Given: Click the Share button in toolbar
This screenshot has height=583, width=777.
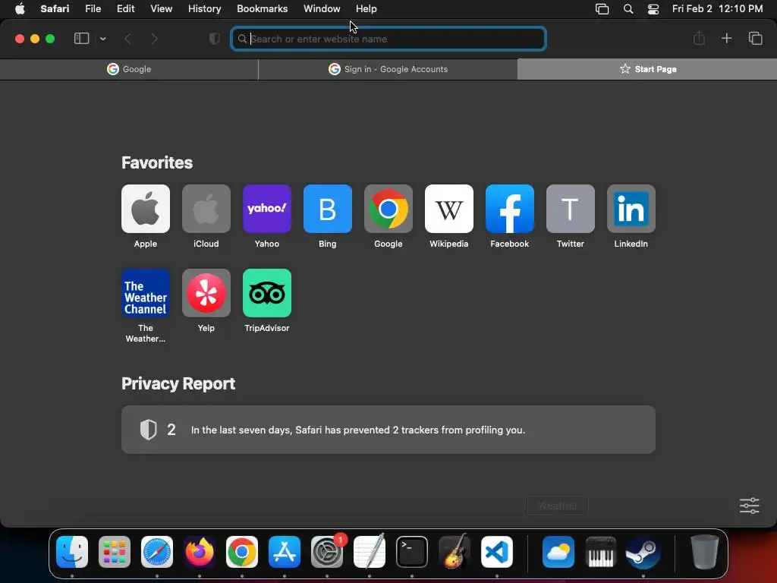Looking at the screenshot, I should 699,38.
